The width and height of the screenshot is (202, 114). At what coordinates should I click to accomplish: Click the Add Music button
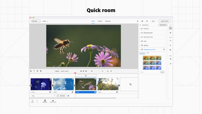click(61, 96)
